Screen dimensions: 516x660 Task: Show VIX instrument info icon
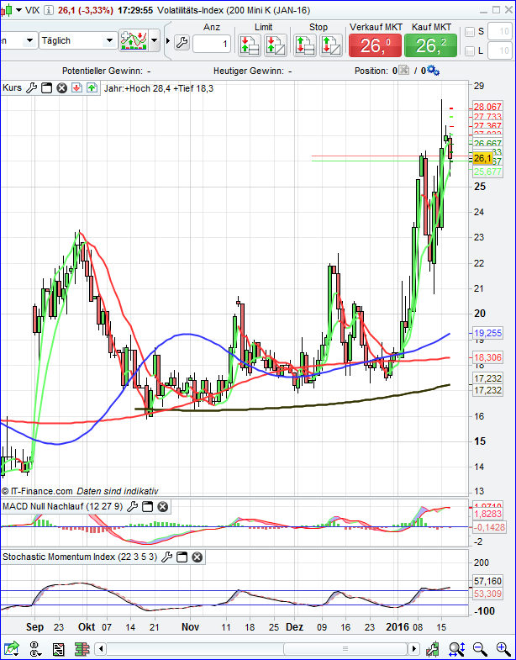(49, 10)
